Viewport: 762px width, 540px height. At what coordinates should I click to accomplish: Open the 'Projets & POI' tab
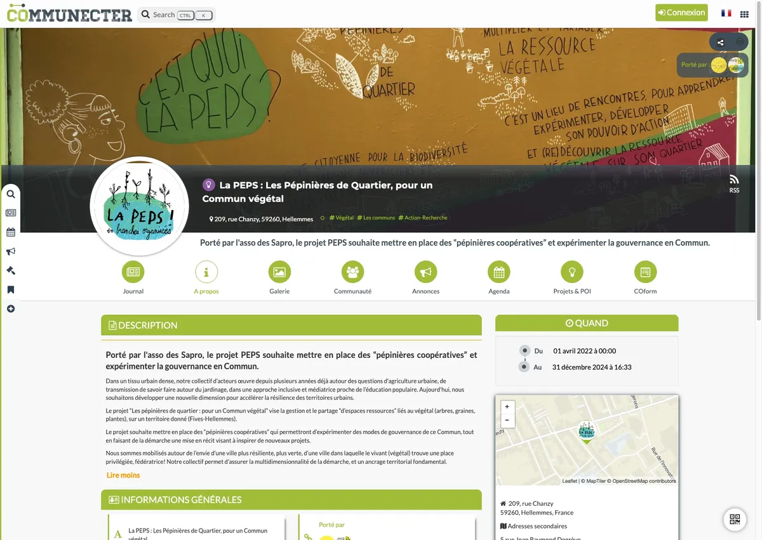point(572,277)
